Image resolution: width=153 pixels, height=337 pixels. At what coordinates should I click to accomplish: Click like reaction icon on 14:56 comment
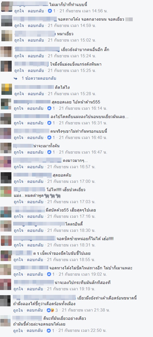50,11
